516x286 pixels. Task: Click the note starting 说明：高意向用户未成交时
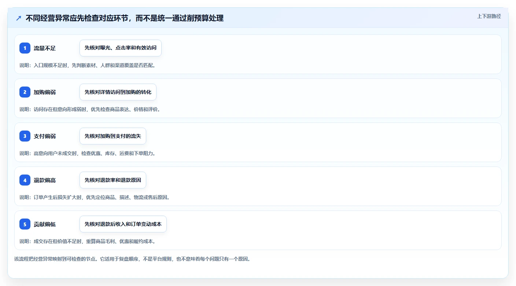87,153
